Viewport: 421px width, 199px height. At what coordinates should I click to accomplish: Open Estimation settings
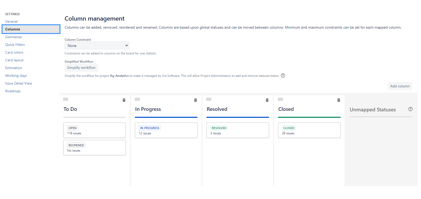(x=13, y=68)
